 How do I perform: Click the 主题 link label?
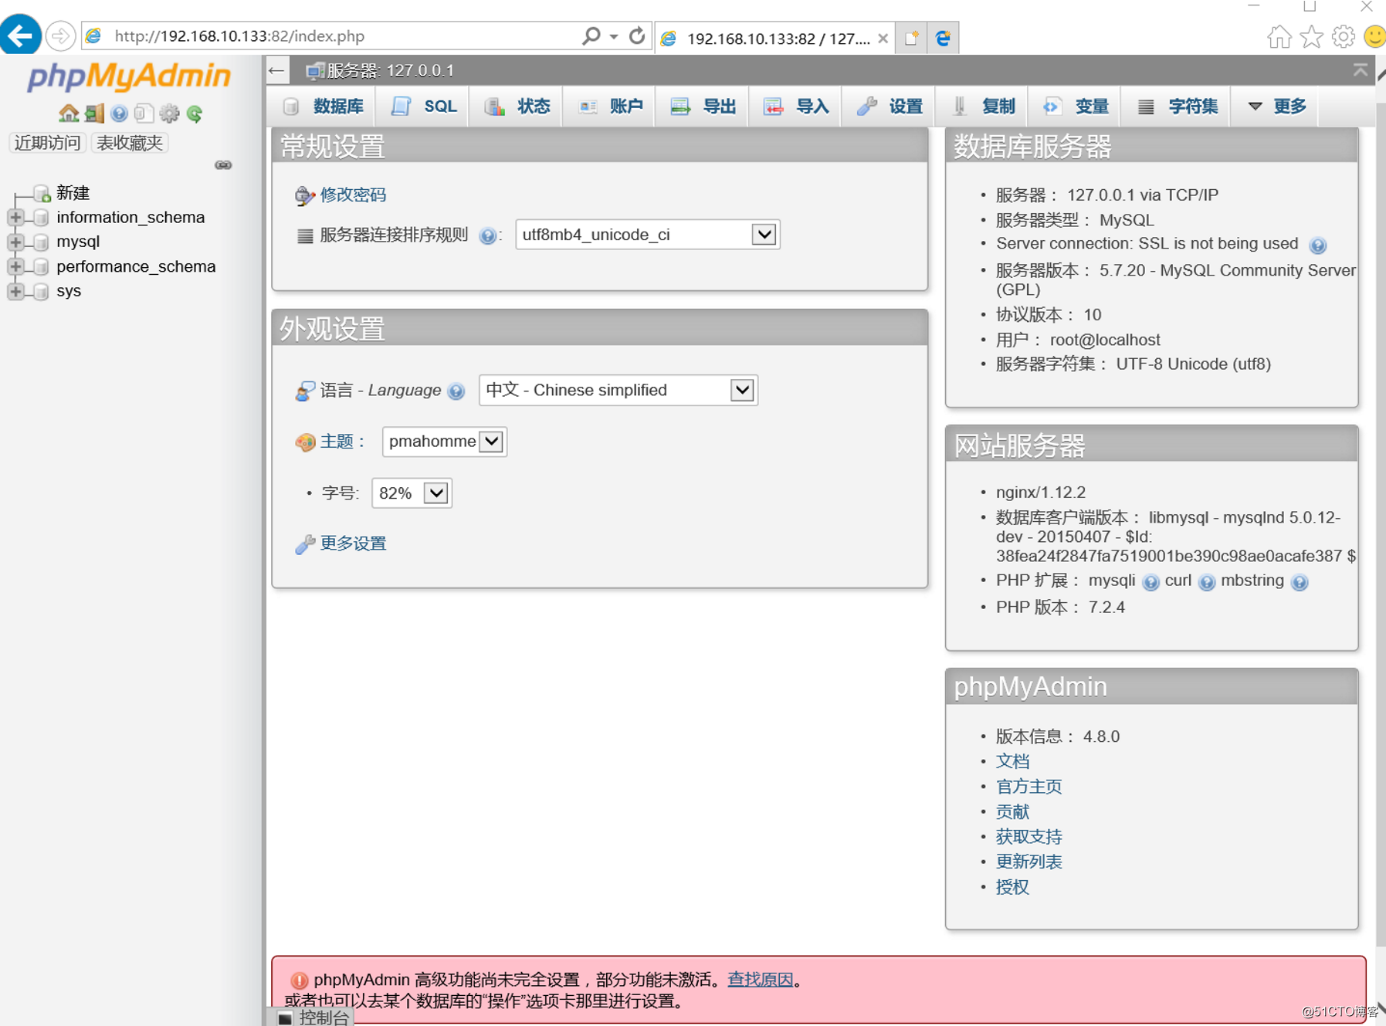(x=337, y=442)
